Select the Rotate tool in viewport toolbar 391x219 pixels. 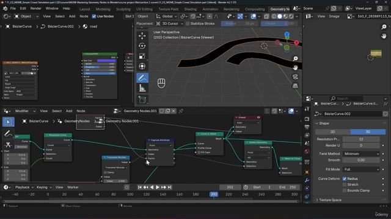point(142,46)
